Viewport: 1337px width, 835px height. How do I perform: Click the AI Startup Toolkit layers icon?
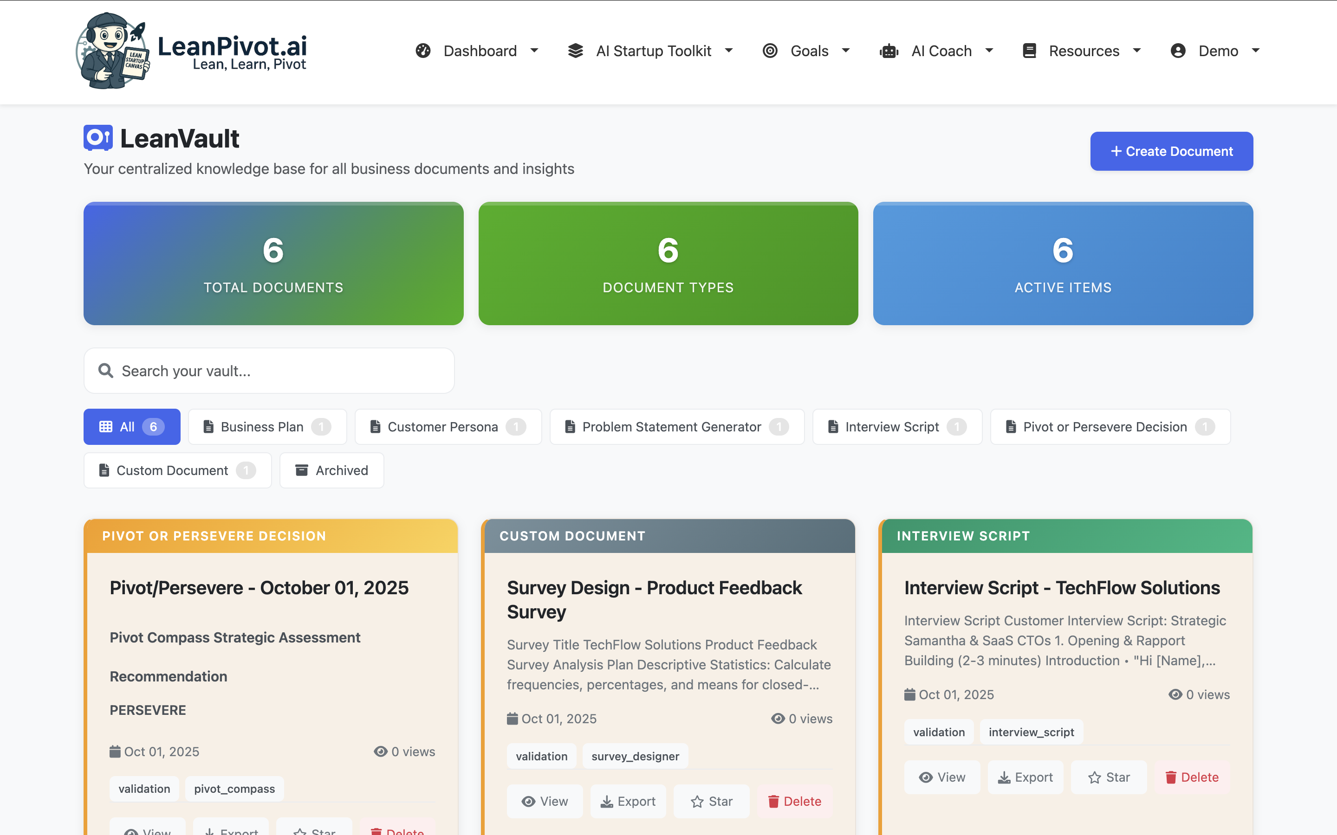[575, 51]
